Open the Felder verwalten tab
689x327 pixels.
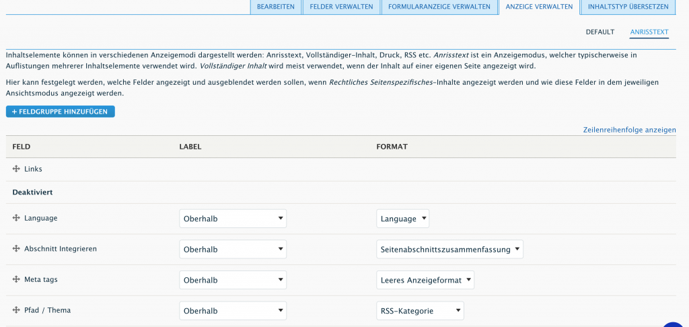(341, 7)
